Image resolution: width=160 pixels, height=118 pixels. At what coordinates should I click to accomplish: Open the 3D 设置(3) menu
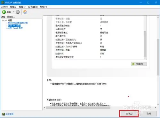(x=33, y=7)
